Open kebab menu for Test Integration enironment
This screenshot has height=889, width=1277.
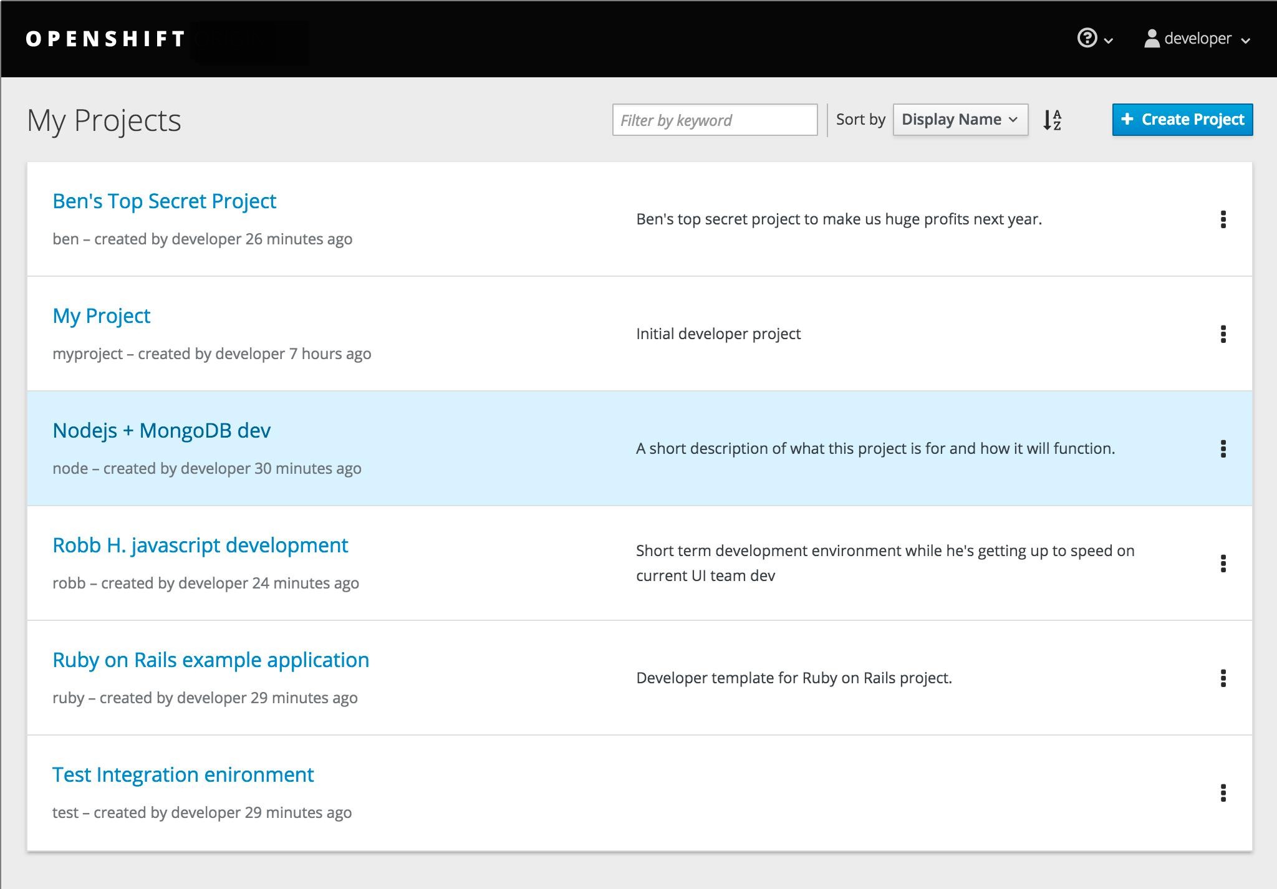point(1223,793)
